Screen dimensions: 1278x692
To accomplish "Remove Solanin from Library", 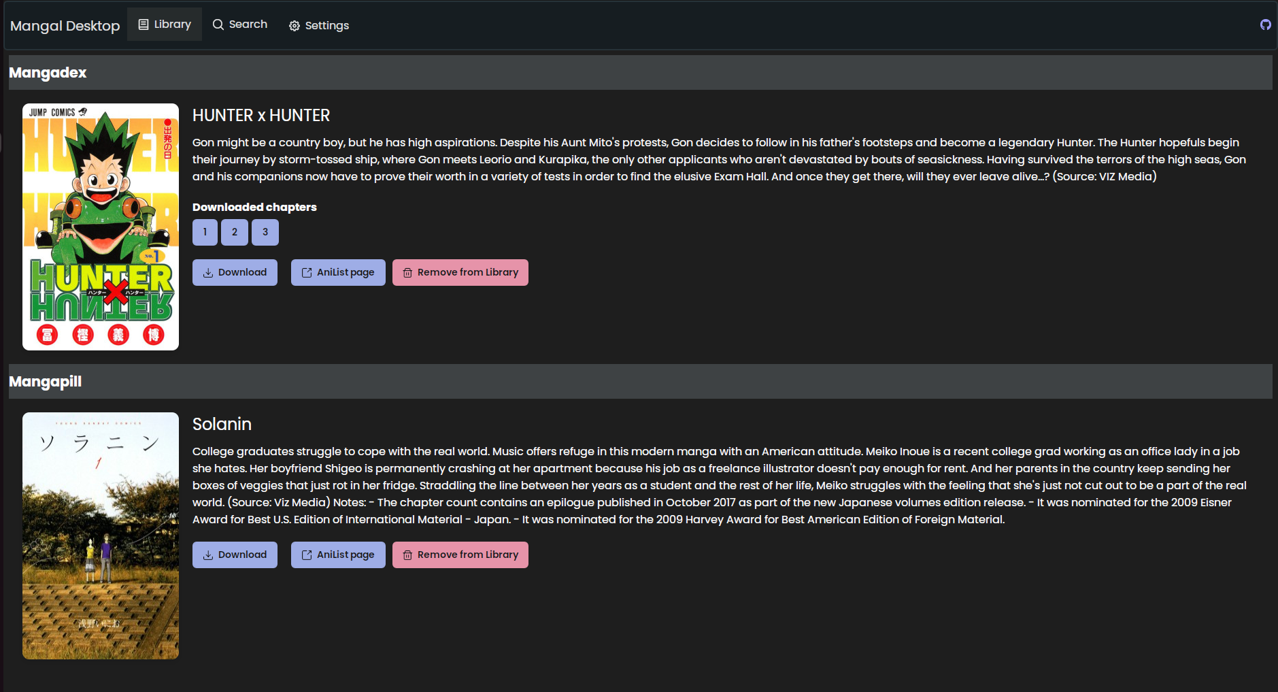I will (x=460, y=555).
